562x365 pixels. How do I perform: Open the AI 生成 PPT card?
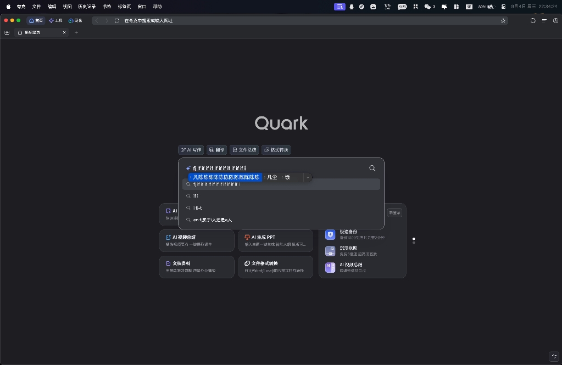(x=276, y=240)
